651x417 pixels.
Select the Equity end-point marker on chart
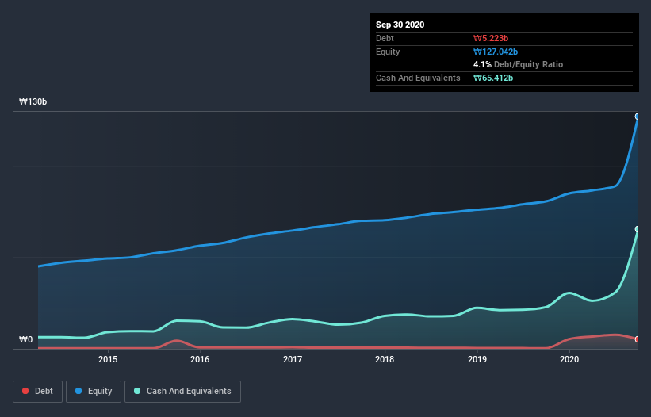tap(638, 117)
